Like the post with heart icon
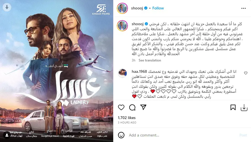 [x=121, y=107]
